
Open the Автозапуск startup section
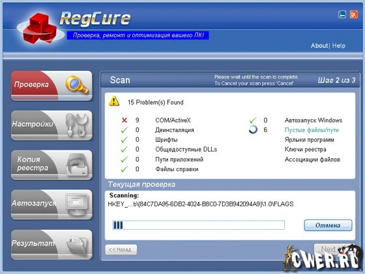click(51, 205)
